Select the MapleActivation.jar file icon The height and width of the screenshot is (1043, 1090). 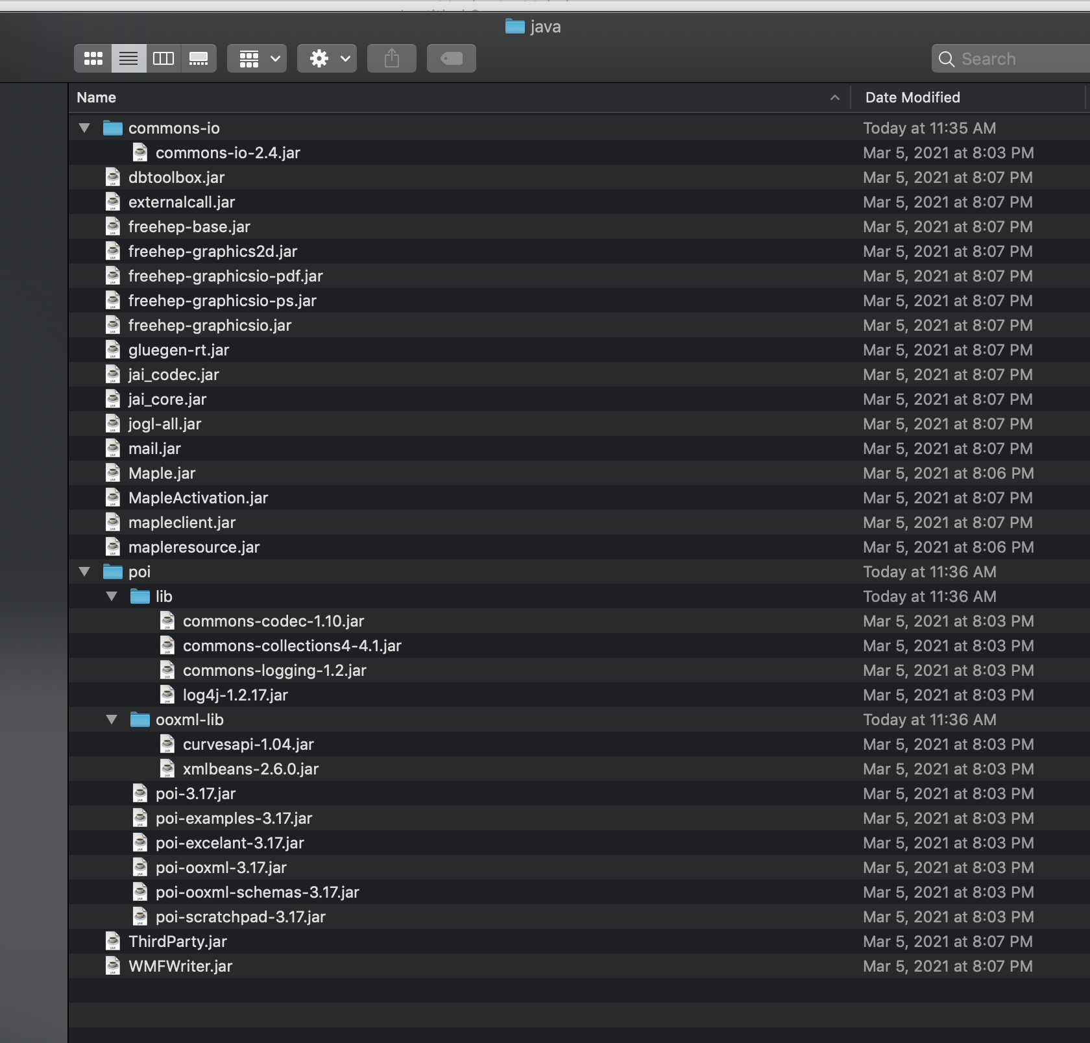click(113, 498)
